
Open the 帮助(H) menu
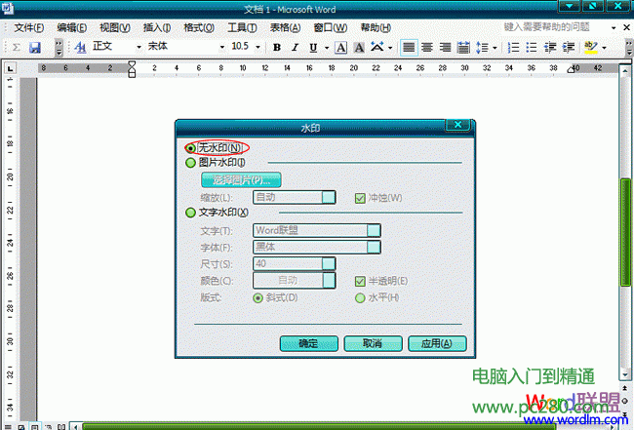tap(376, 27)
